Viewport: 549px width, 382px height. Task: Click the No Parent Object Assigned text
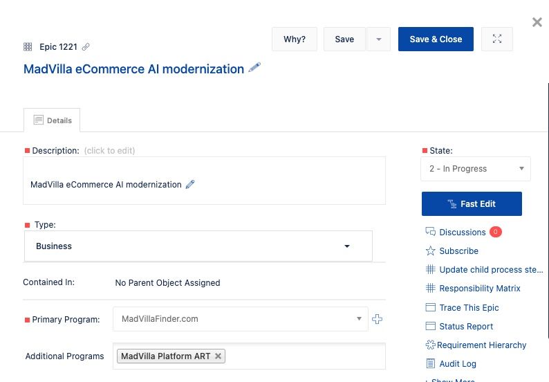tap(168, 283)
